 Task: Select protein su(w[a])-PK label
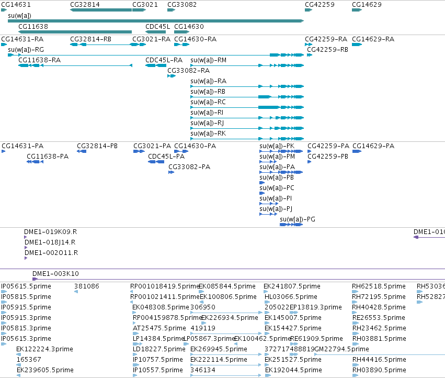[277, 146]
